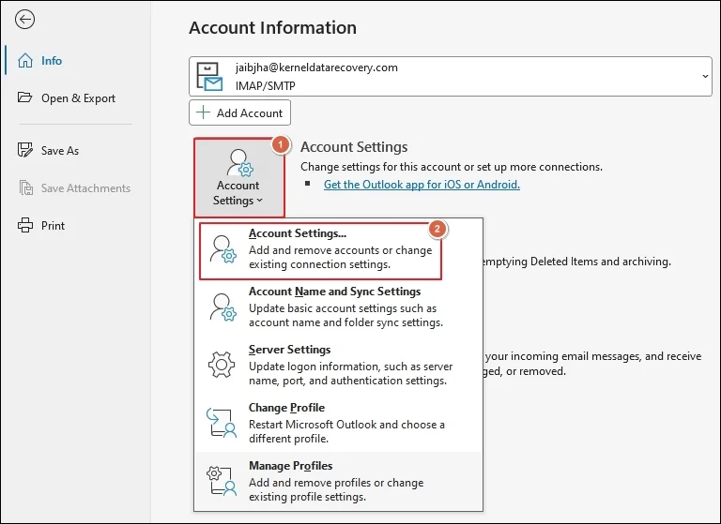Click the icon beside Account Name and Sync Settings
Viewport: 721px width, 524px height.
[x=223, y=307]
